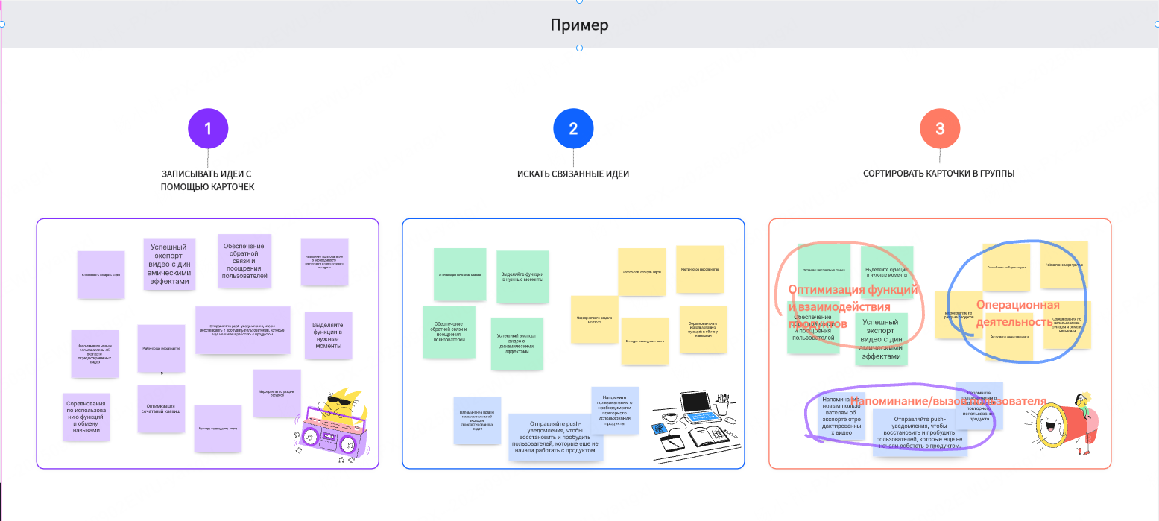Select blue note "Напомните пользователям" in blue frame
The image size is (1159, 521).
[x=616, y=411]
